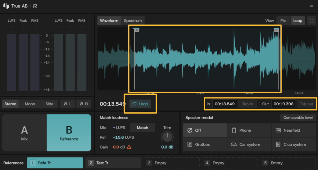
Task: Select empty reference slot 4
Action: 229,163
